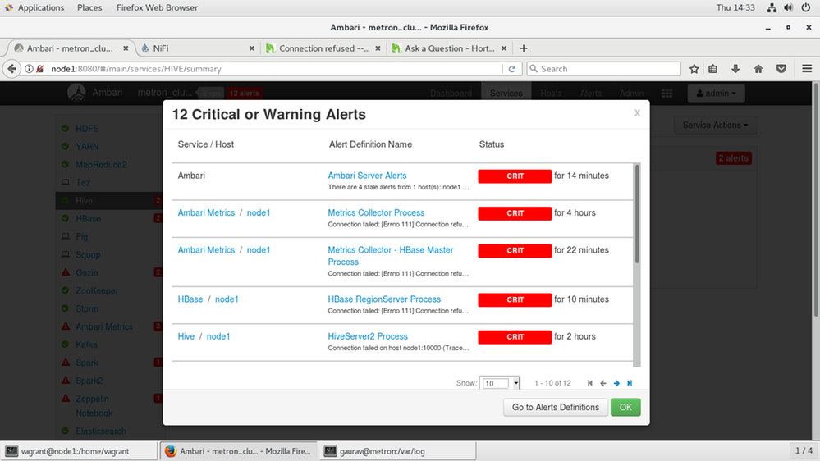Open the Applications menu
Viewport: 820px width, 461px height.
[41, 7]
